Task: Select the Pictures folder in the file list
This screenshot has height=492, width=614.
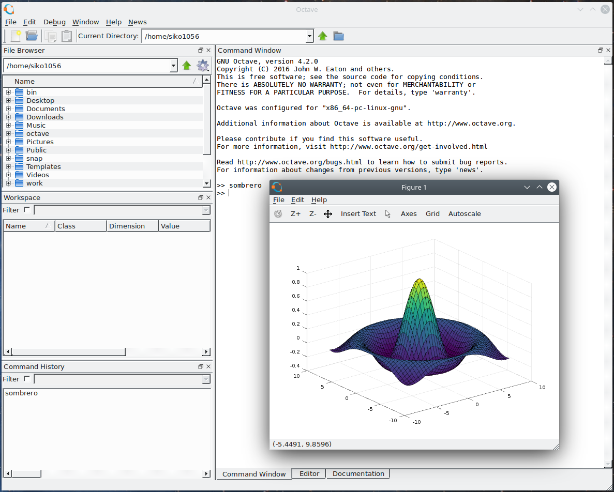Action: click(40, 142)
